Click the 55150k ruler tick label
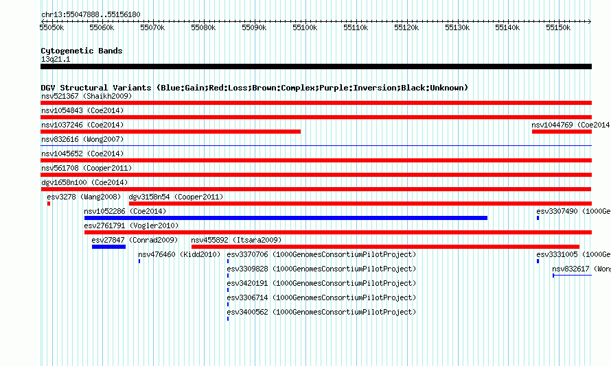This screenshot has width=611, height=366. coord(558,27)
